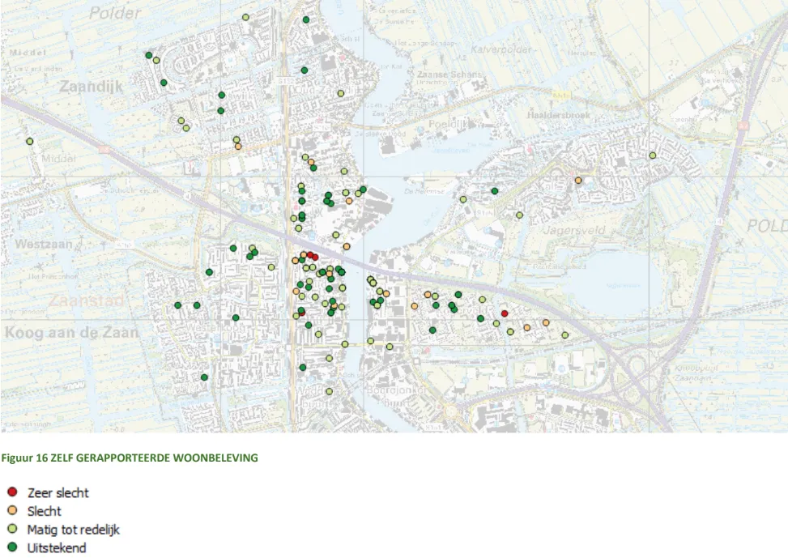Select the light green 'Matig tot redelijk' legend dot

(x=12, y=530)
